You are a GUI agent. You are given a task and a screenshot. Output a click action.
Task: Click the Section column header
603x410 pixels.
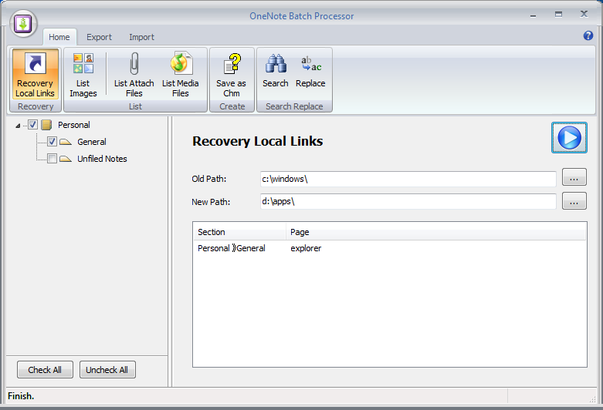pos(239,232)
